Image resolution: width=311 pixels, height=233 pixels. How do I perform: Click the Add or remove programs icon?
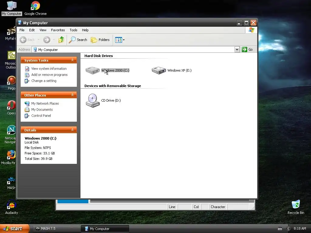27,75
